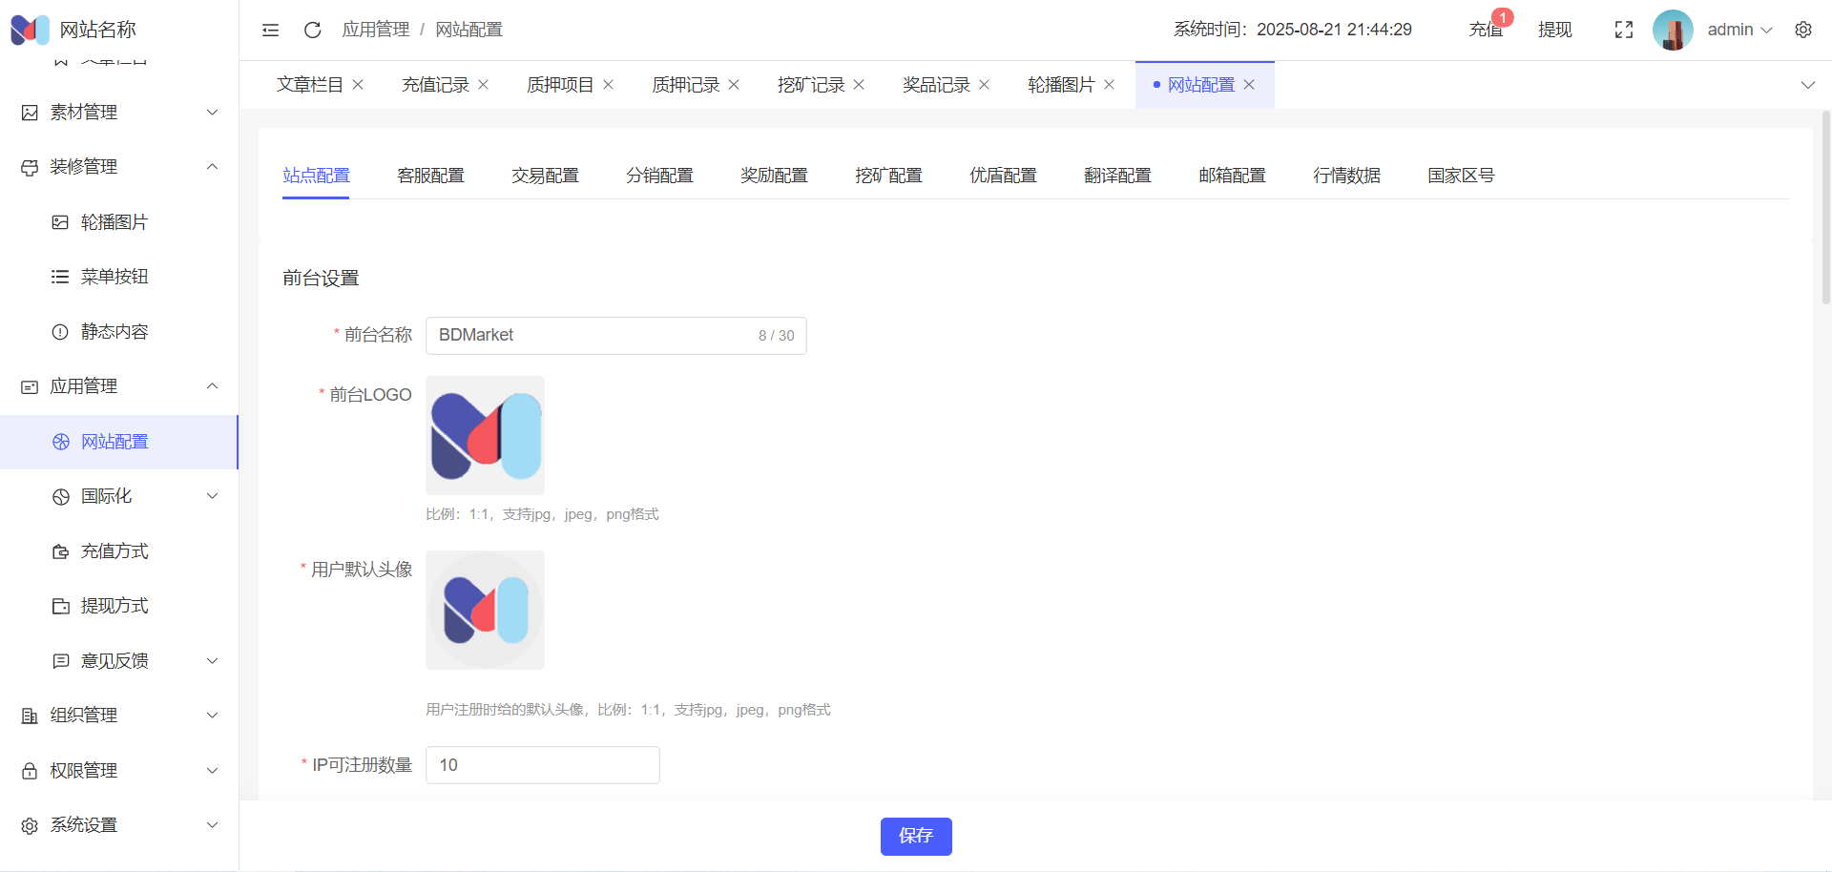
Task: Open 轮播图片 in the sidebar
Action: point(114,222)
